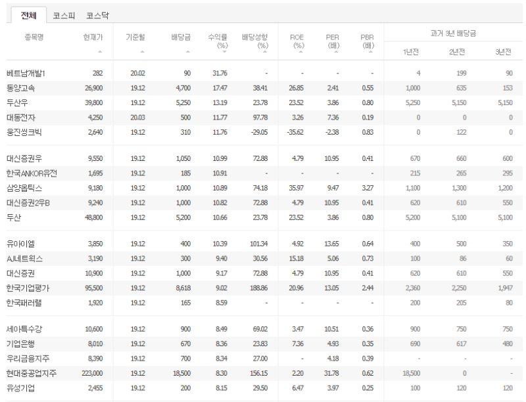The image size is (526, 402).
Task: Open stock 대신증권우
Action: pyautogui.click(x=24, y=158)
